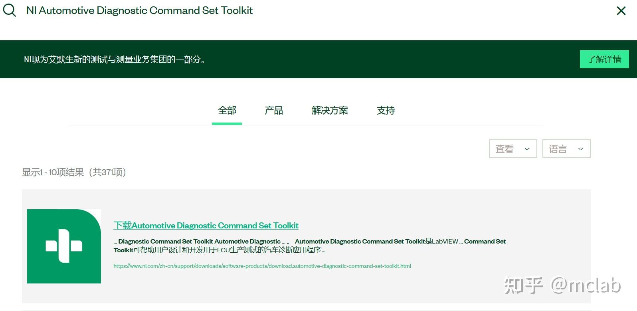Click the 了解详情 button in the banner
This screenshot has height=311, width=637.
point(604,59)
